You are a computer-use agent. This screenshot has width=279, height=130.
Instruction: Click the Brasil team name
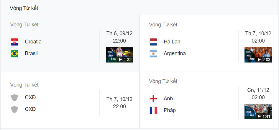click(x=31, y=54)
